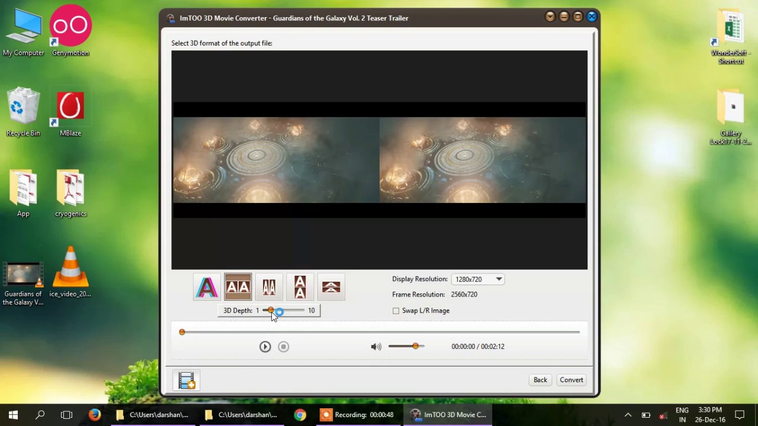Choose Side by Side half-width 3D format
This screenshot has height=426, width=758.
pyautogui.click(x=269, y=288)
